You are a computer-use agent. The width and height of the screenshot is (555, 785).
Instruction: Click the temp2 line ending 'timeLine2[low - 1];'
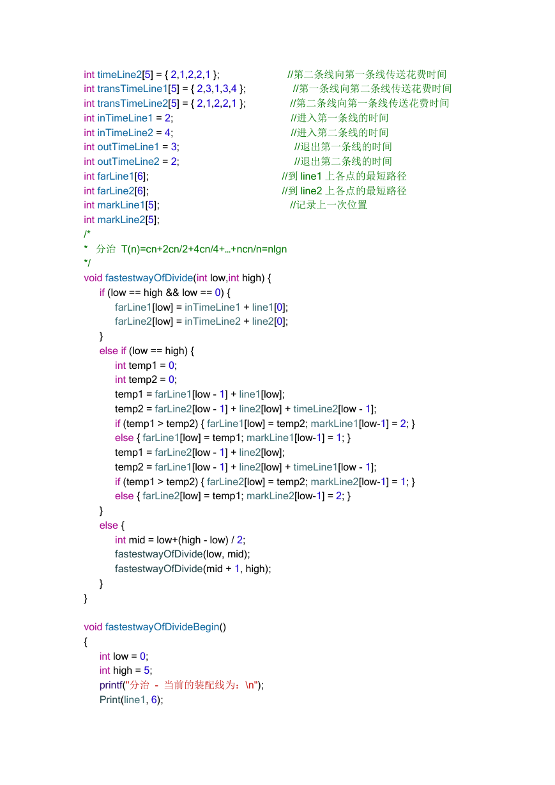(x=246, y=409)
